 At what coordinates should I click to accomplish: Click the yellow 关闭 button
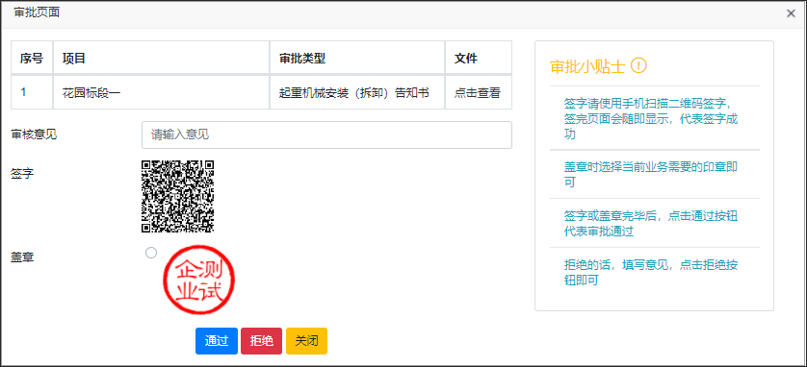307,341
